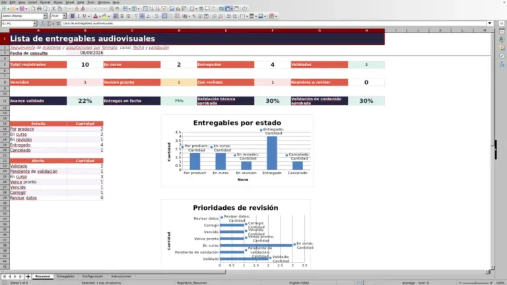Toggle Center vertically alignment
This screenshot has height=285, width=507.
tap(142, 16)
